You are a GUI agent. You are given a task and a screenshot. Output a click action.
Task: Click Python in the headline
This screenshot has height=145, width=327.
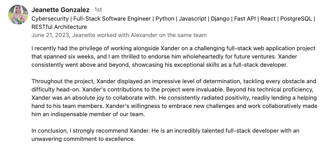click(165, 19)
